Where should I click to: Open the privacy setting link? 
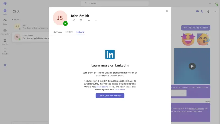pyautogui.click(x=101, y=87)
